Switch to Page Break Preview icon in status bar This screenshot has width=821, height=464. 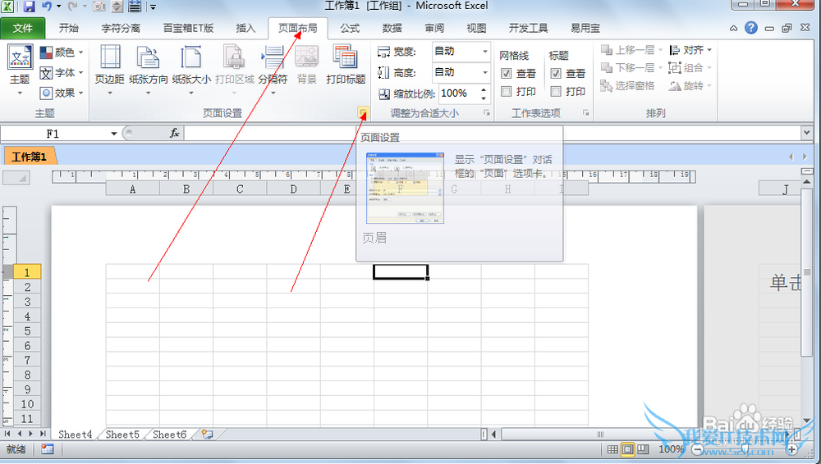643,448
